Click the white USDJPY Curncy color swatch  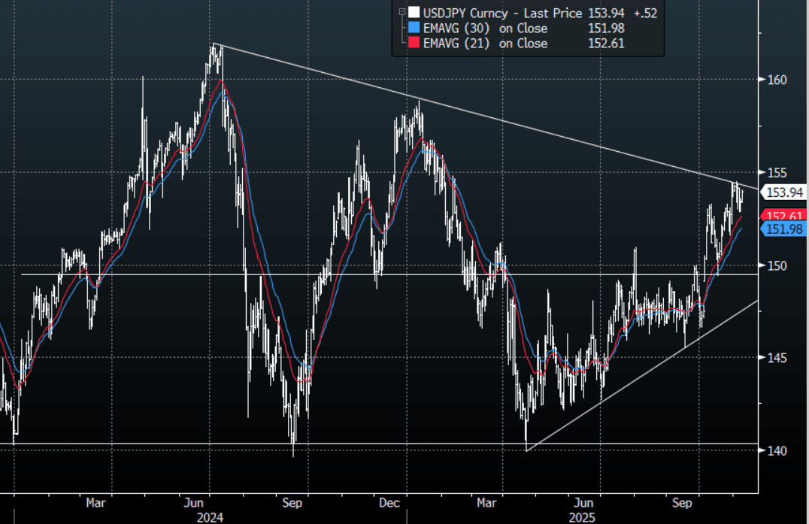point(414,13)
